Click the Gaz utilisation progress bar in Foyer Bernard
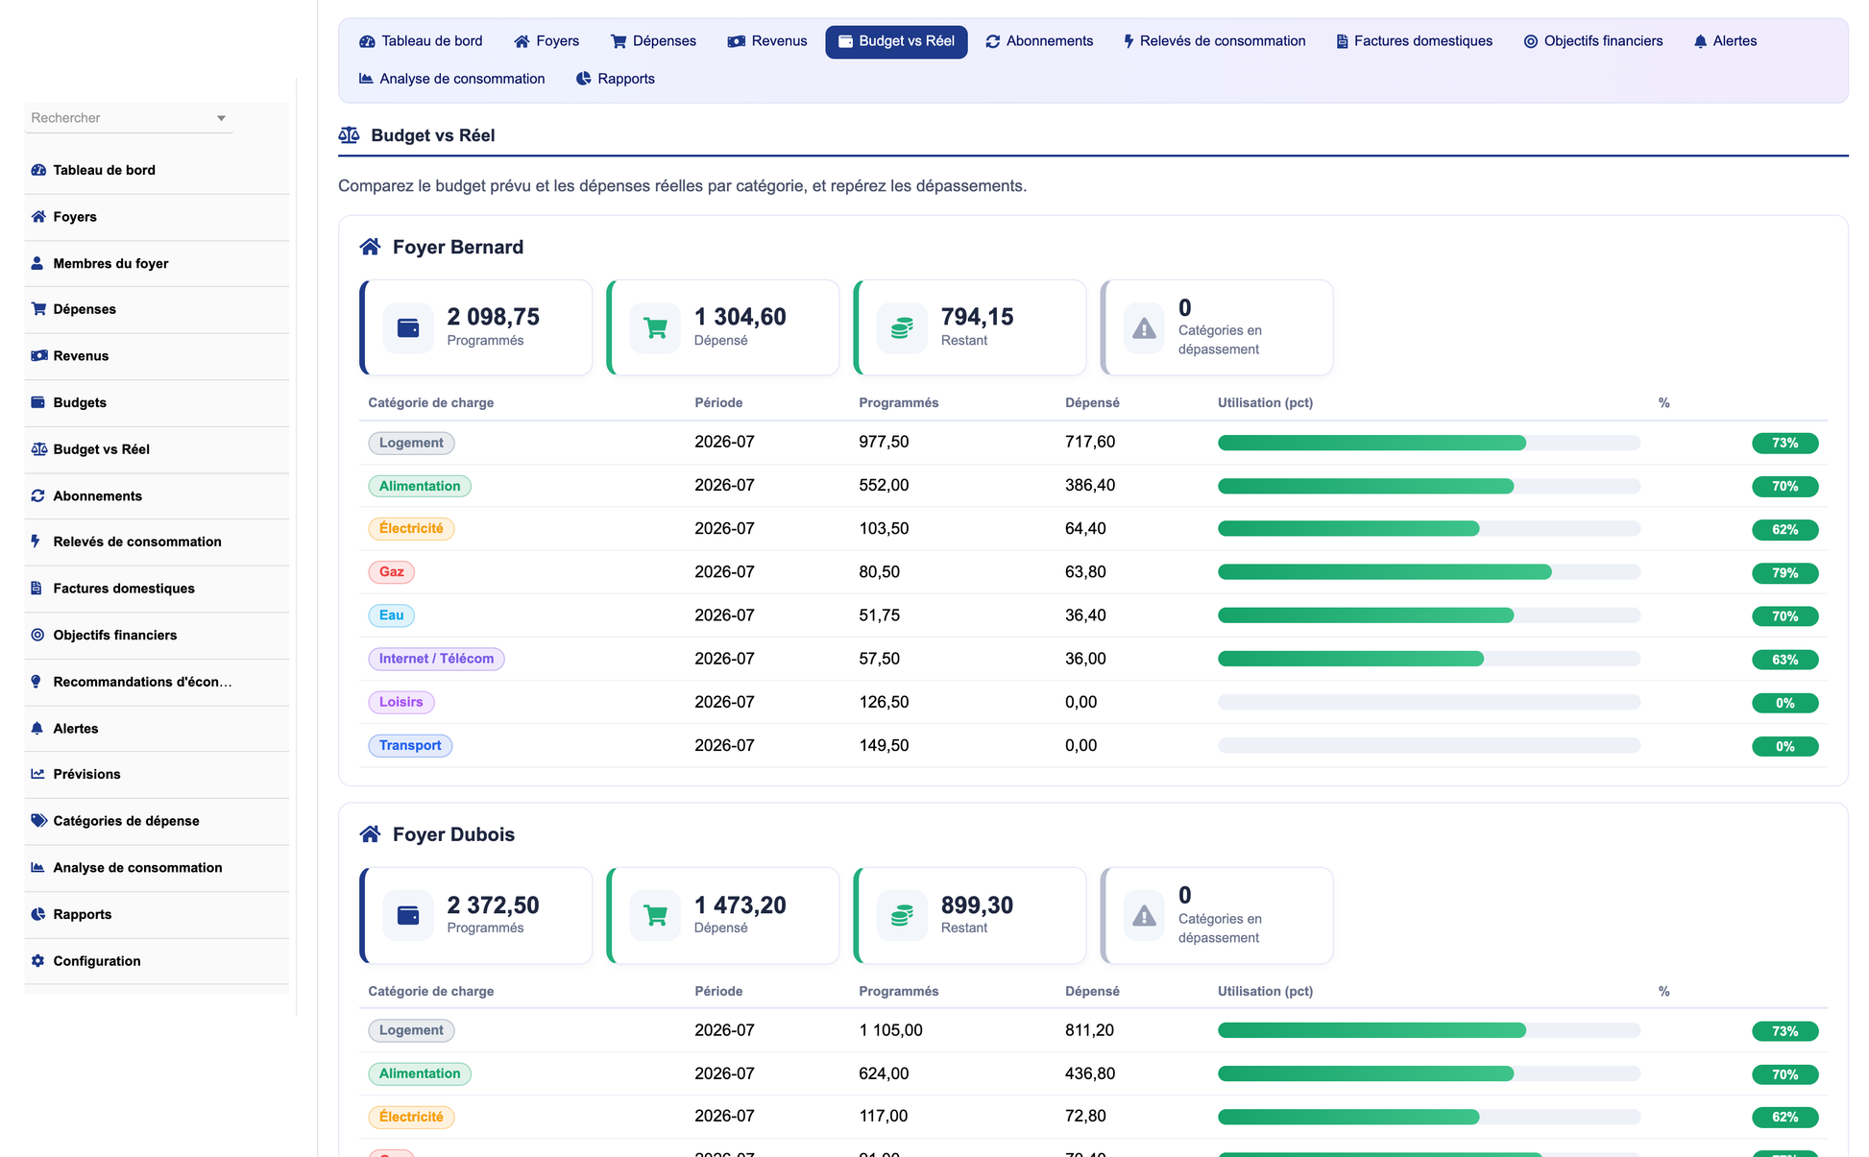The image size is (1869, 1157). point(1429,572)
